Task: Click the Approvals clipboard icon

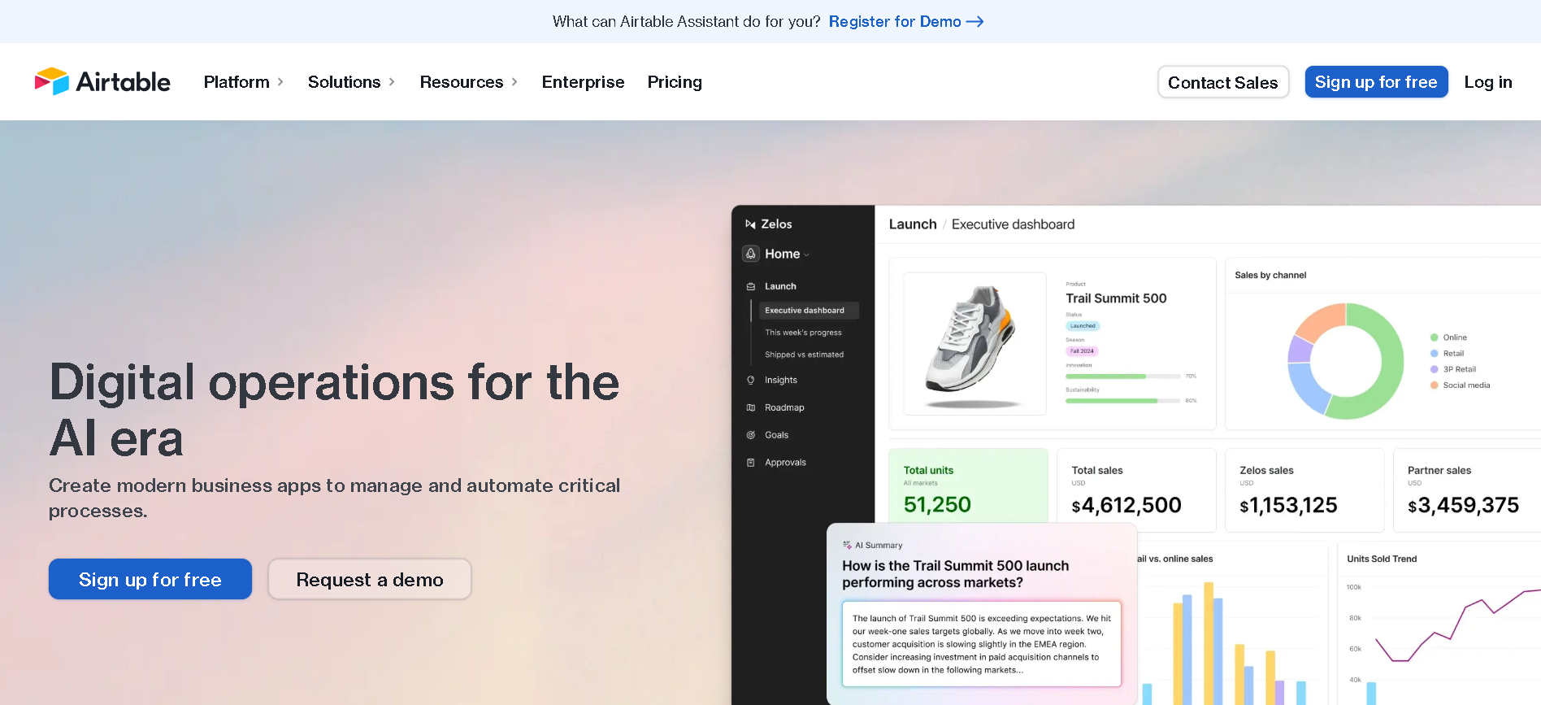Action: (x=751, y=463)
